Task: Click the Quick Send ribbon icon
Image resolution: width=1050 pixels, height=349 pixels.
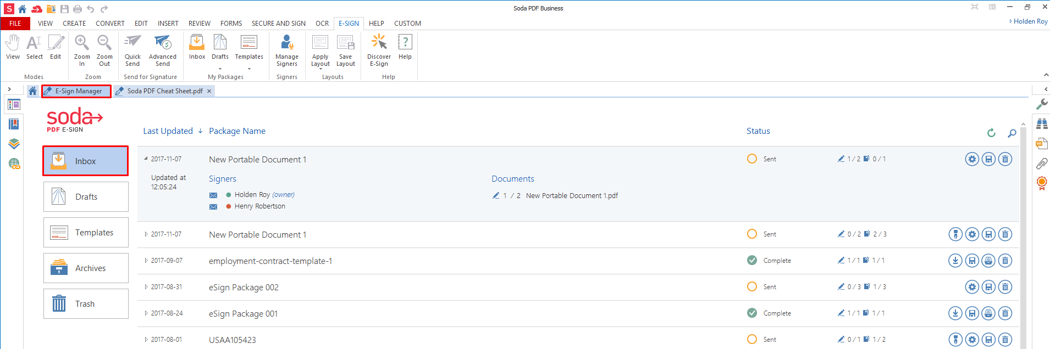Action: (132, 50)
